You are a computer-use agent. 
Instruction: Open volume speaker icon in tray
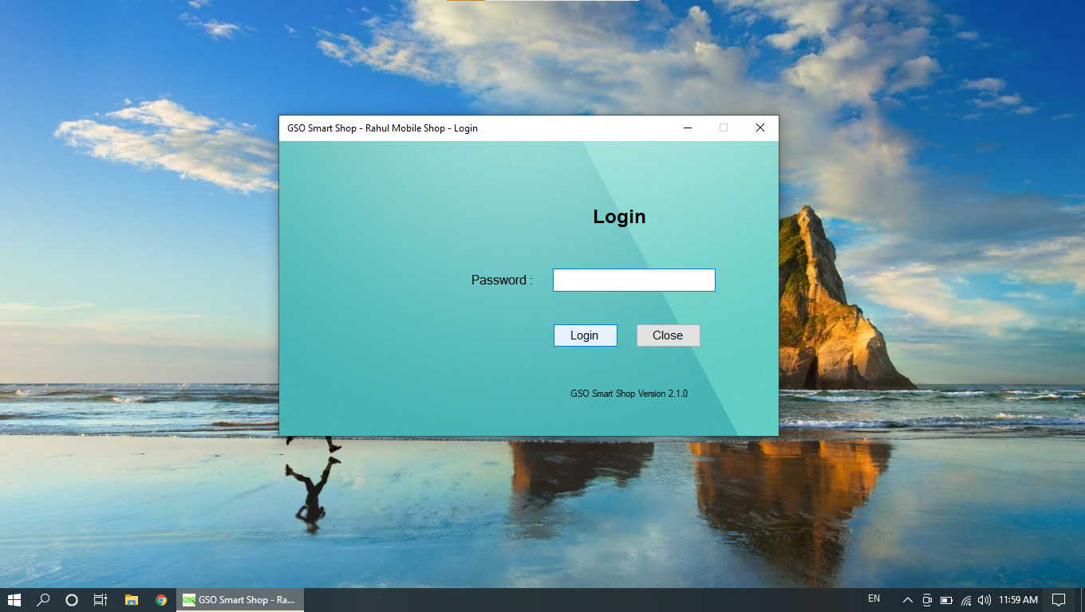coord(984,600)
